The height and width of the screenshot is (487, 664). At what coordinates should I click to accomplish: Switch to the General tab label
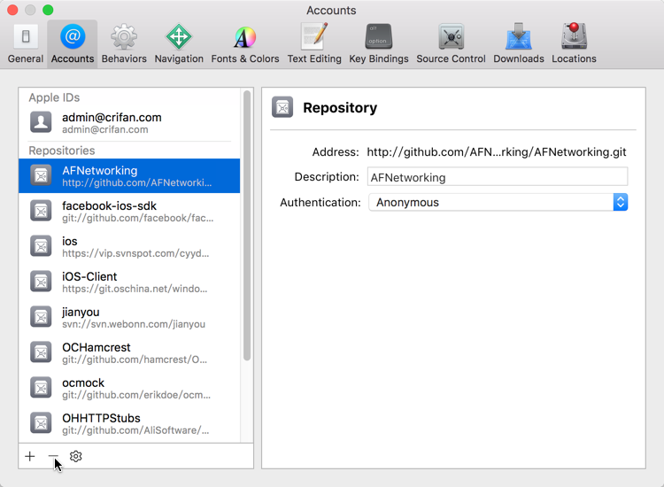coord(26,58)
